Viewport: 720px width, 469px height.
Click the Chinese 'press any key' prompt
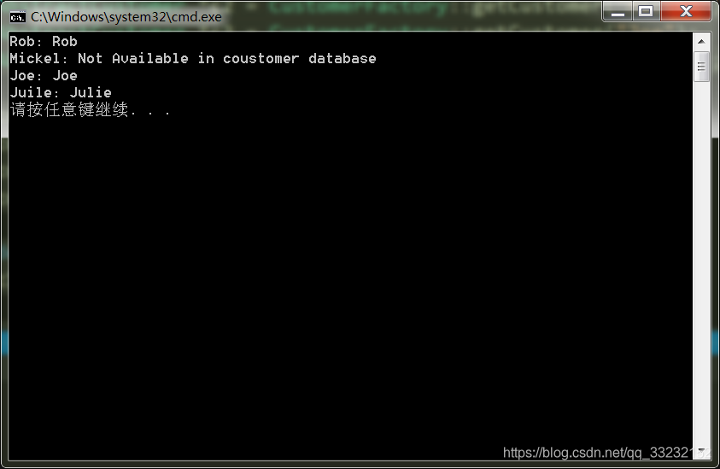coord(90,110)
